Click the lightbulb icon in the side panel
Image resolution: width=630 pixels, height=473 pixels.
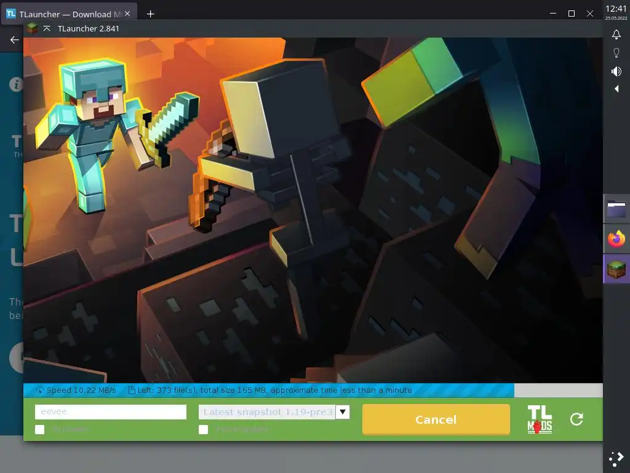coord(616,53)
